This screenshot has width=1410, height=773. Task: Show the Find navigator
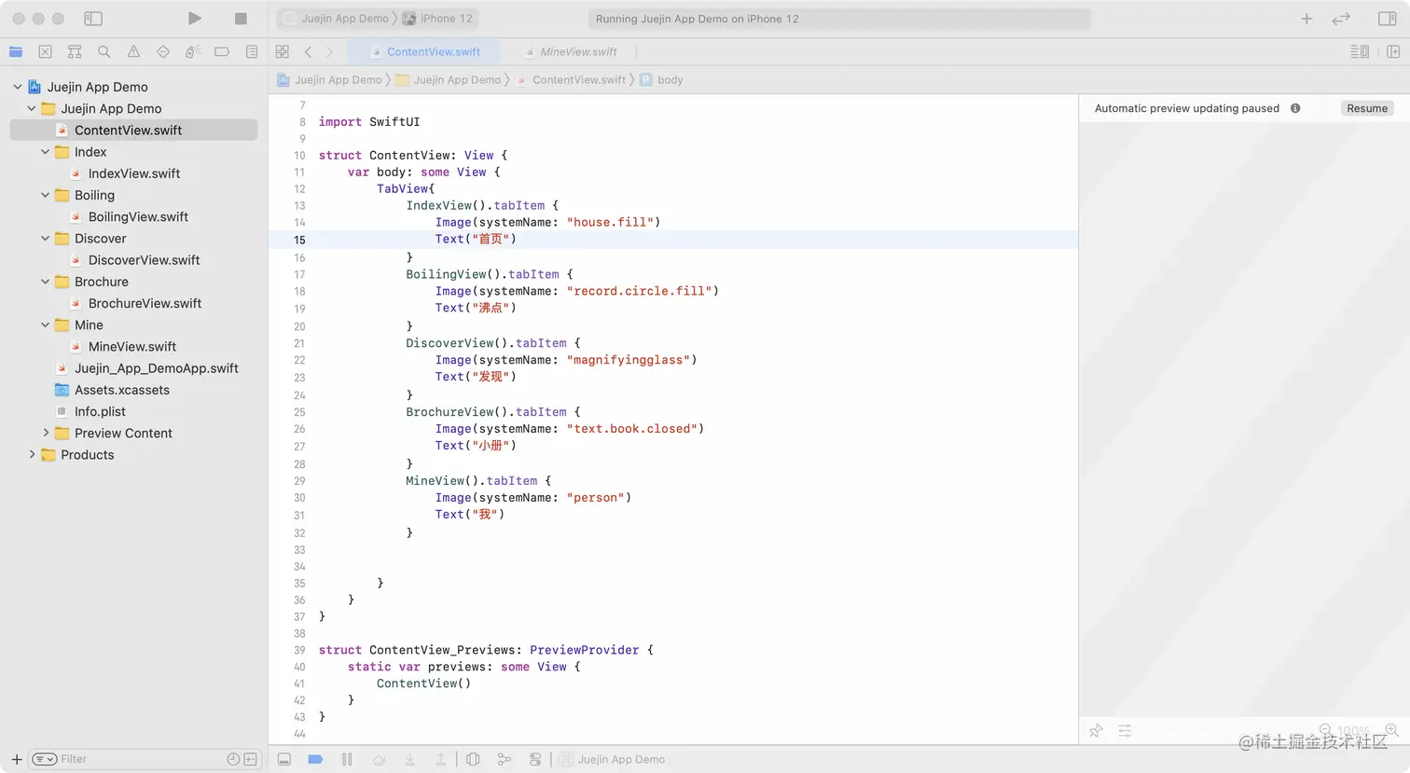(104, 52)
